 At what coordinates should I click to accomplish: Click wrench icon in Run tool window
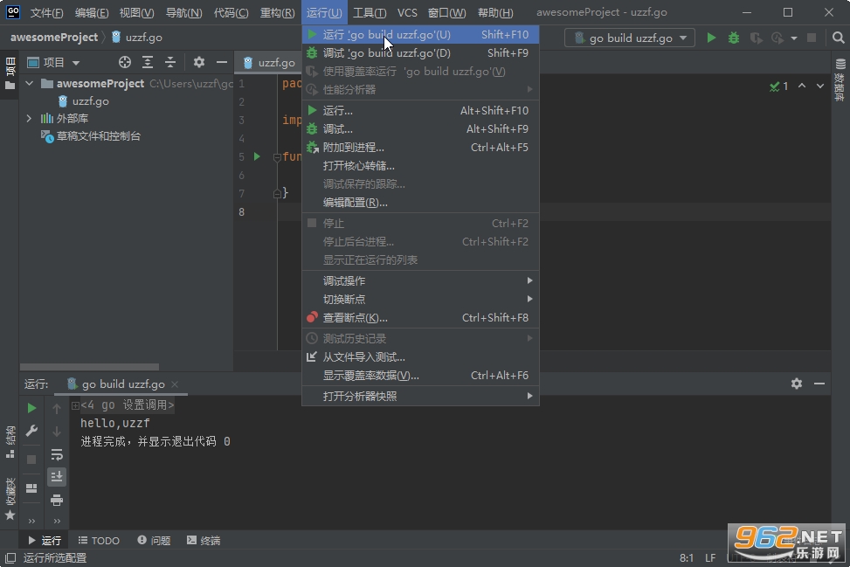31,431
